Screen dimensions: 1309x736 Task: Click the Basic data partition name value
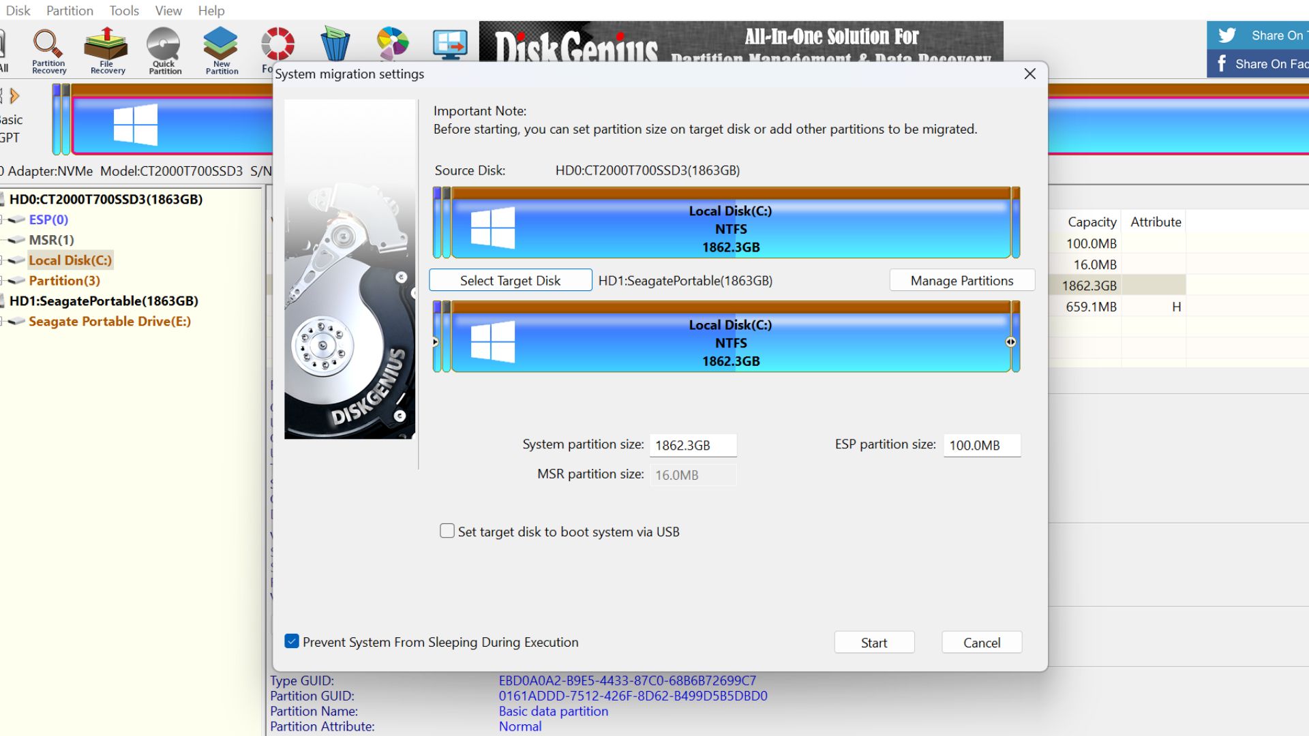click(553, 711)
